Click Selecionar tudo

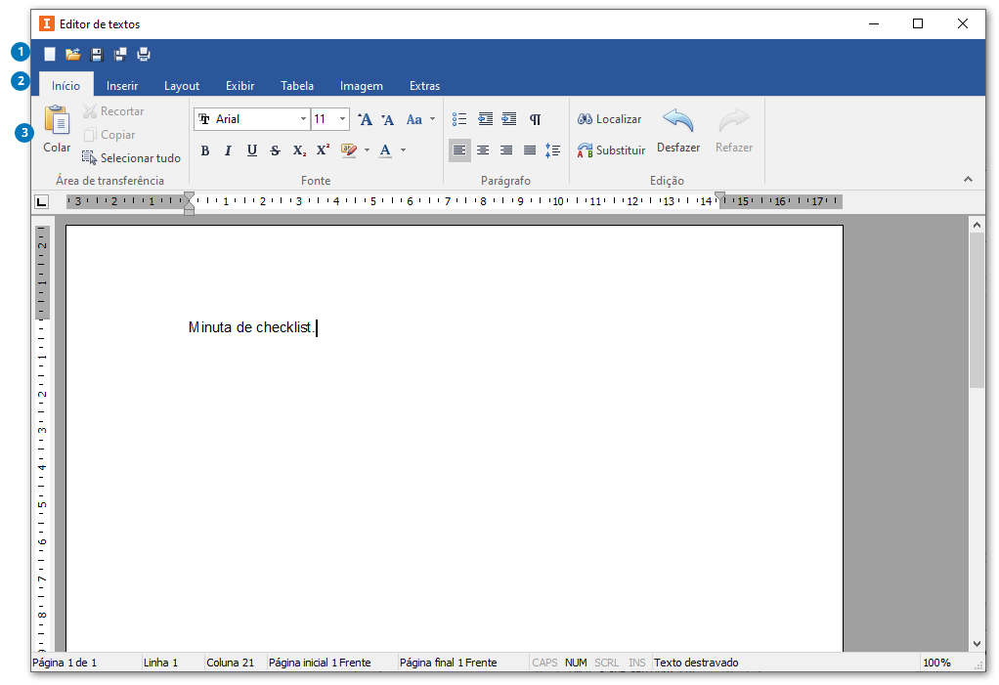(131, 158)
